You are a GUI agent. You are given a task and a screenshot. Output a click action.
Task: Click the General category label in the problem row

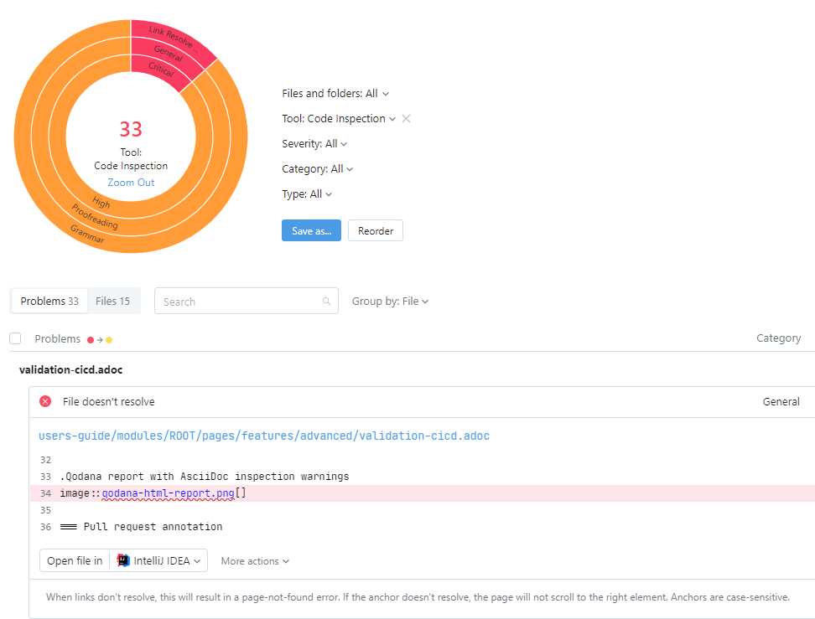pos(781,401)
